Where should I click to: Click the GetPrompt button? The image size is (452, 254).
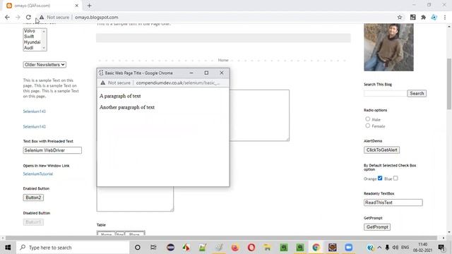[x=377, y=227]
